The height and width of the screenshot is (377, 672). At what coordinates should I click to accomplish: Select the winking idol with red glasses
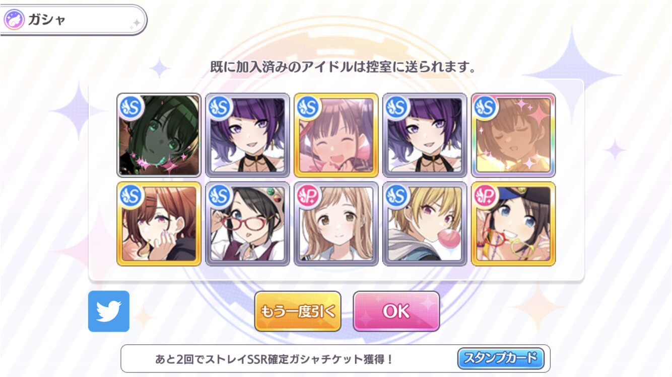247,224
